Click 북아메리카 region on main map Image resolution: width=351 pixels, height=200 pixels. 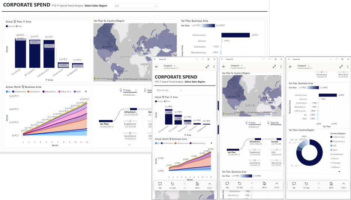click(108, 47)
